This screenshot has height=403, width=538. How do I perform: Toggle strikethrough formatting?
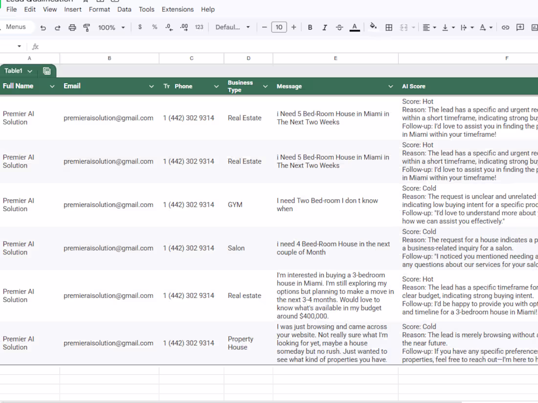[x=339, y=27]
